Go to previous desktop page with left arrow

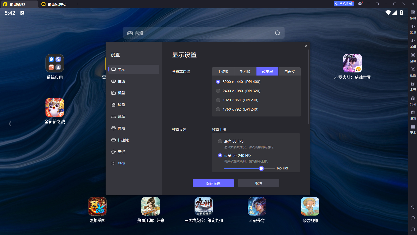click(x=10, y=124)
